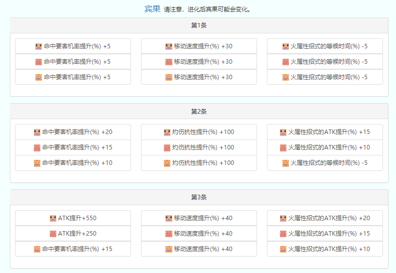The image size is (396, 273).
Task: Click the 宾果 title link
Action: tap(152, 9)
